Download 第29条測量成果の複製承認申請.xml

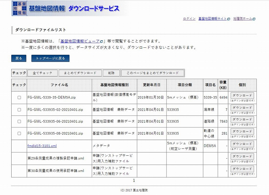click(x=242, y=156)
